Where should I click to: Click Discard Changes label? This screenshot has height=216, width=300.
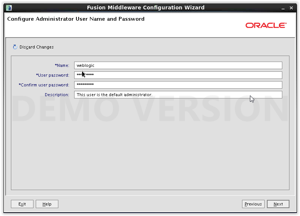(37, 47)
